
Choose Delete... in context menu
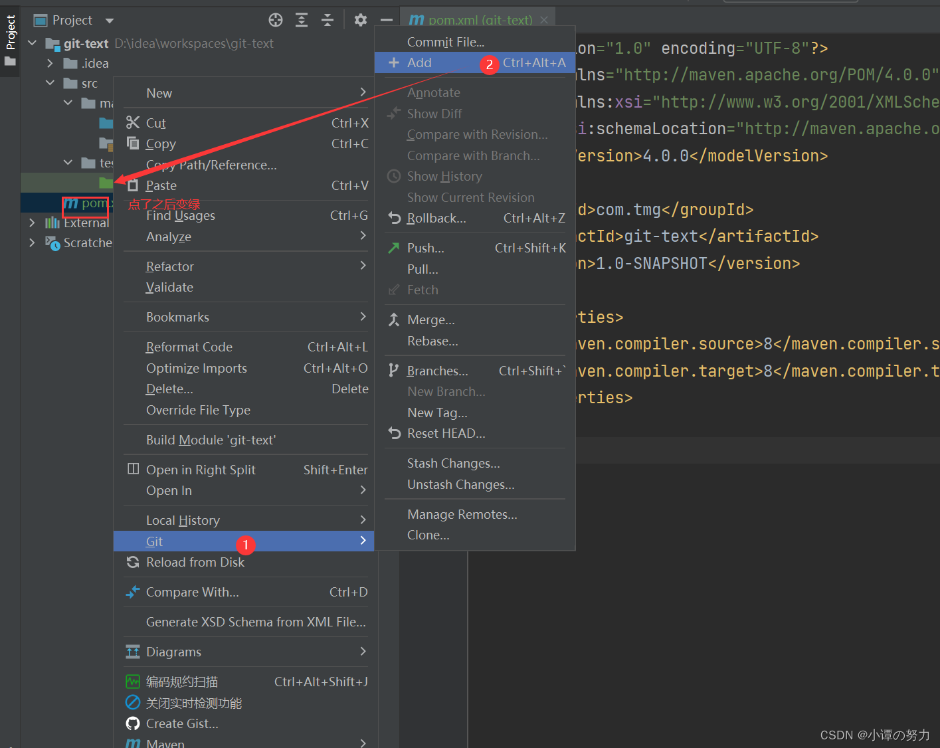coord(245,389)
